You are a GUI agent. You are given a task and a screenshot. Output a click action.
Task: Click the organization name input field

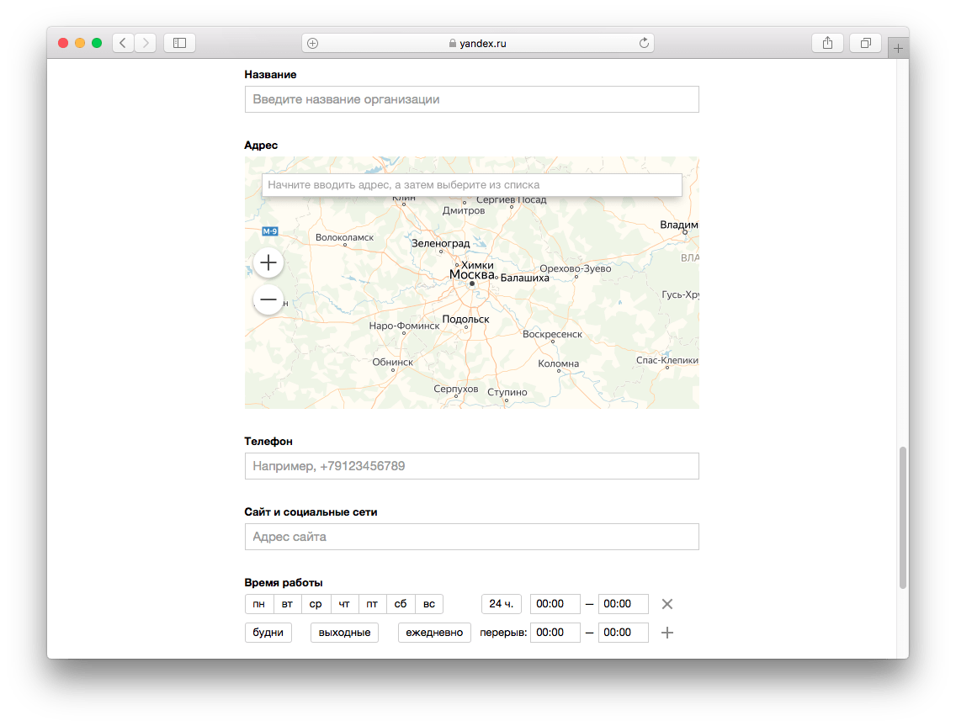471,99
